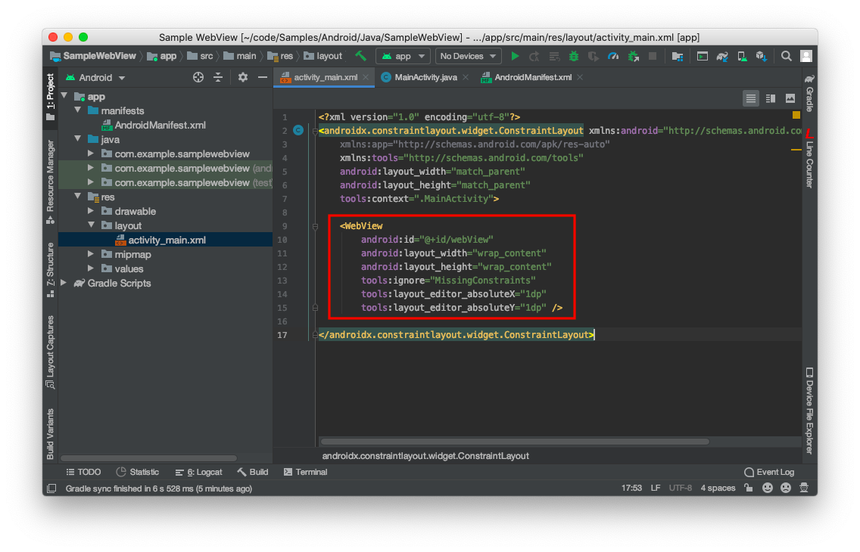
Task: Open Project panel gear settings
Action: (243, 77)
